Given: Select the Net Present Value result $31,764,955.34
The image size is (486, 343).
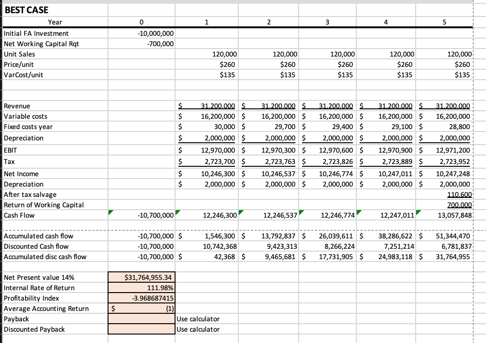Looking at the screenshot, I should pos(142,278).
